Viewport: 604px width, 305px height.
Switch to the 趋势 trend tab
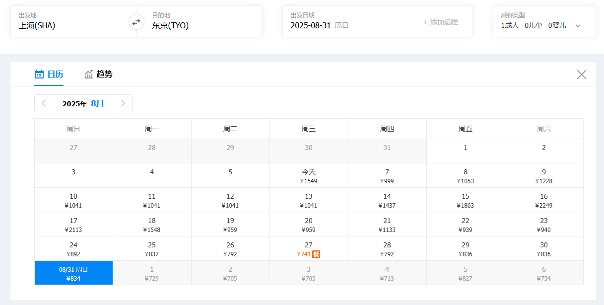[x=98, y=75]
